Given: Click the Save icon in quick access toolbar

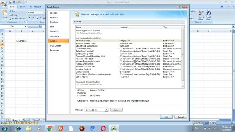Looking at the screenshot, I should pyautogui.click(x=10, y=2).
